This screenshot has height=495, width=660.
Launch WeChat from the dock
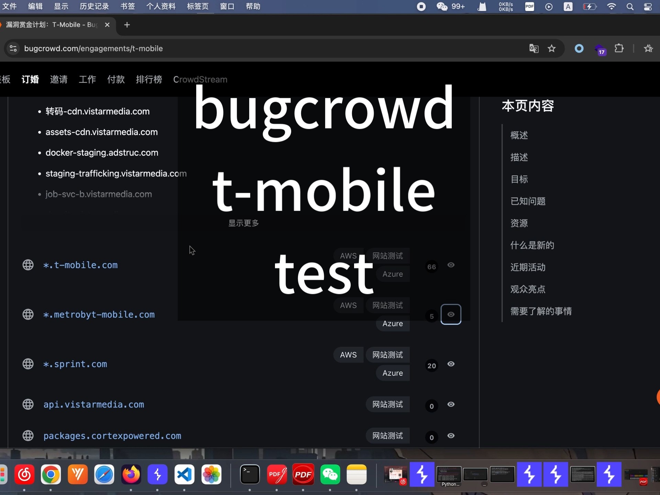[330, 475]
